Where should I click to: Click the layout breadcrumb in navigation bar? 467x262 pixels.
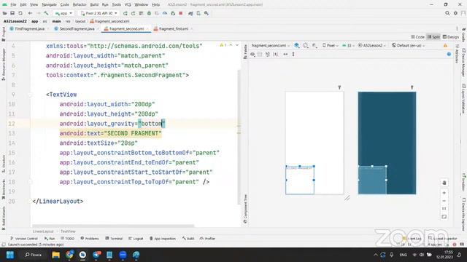point(80,21)
